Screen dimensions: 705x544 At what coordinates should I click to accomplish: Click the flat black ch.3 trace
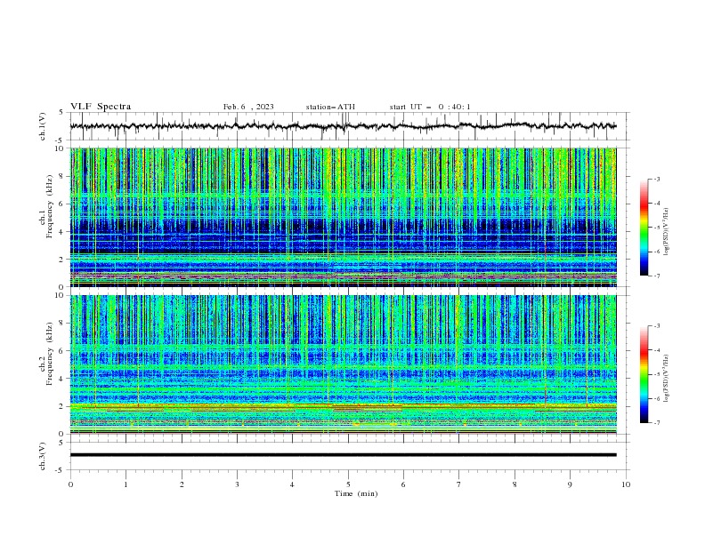pos(343,455)
